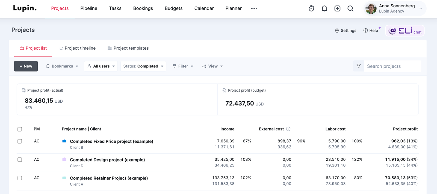The width and height of the screenshot is (437, 194).
Task: Expand the Bookmarks dropdown
Action: pos(62,66)
